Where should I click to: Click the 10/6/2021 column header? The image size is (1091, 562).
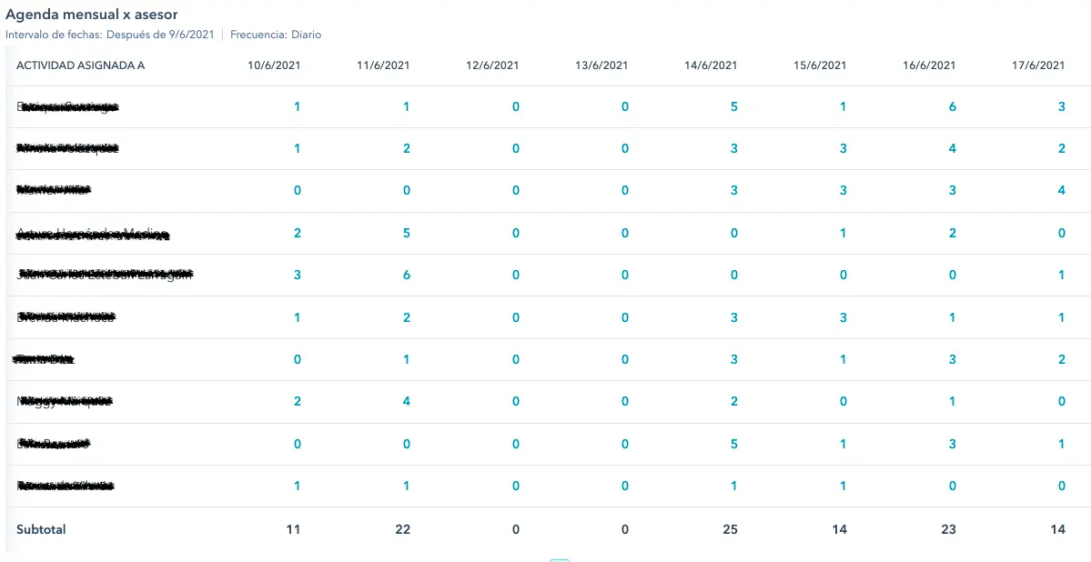274,65
